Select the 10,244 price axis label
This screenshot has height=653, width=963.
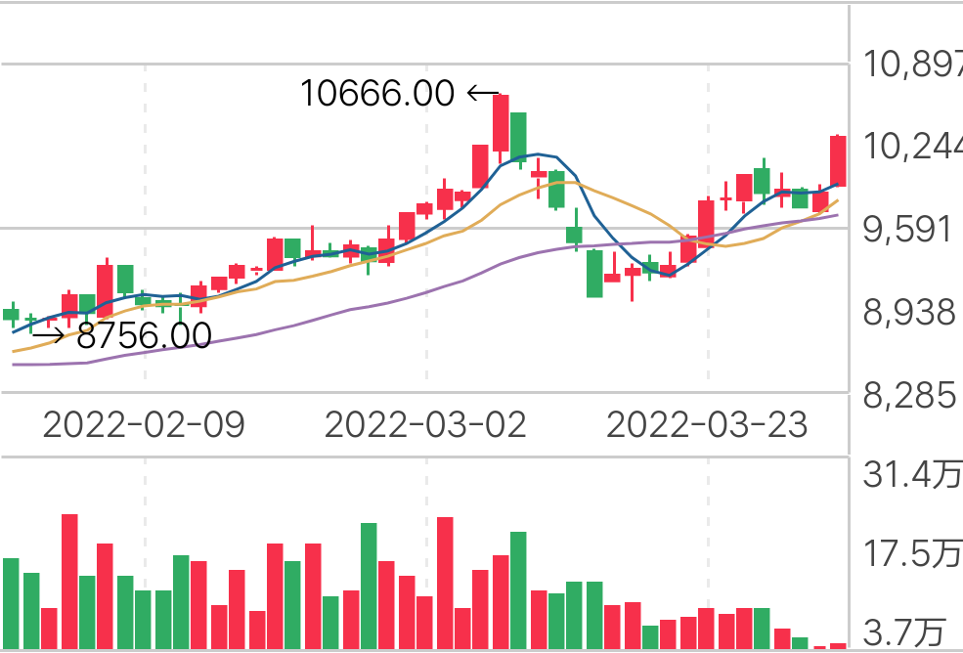[x=912, y=147]
